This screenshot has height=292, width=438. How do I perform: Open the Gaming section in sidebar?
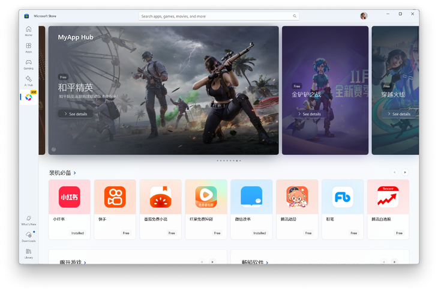tap(28, 64)
